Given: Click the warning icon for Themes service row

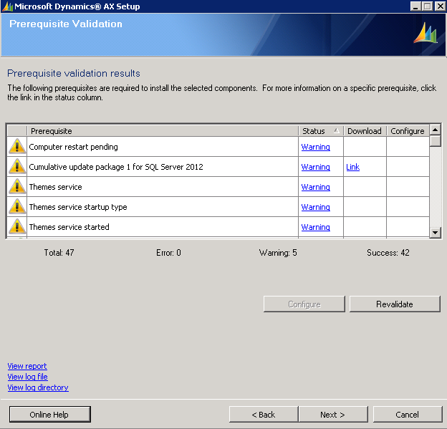Looking at the screenshot, I should tap(17, 186).
